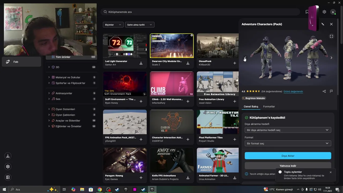Switch to the Formatlar tab
Image resolution: width=343 pixels, height=193 pixels.
point(269,106)
